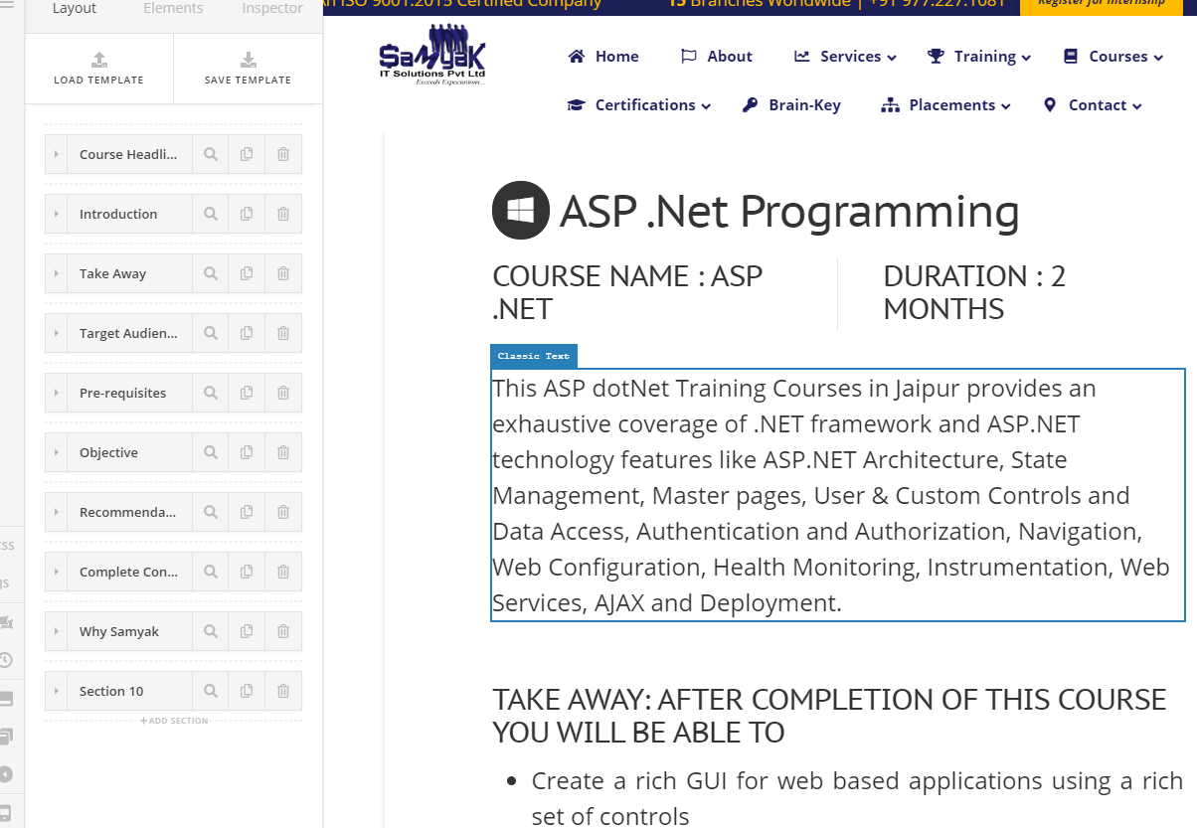Image resolution: width=1197 pixels, height=828 pixels.
Task: Open the Certifications dropdown menu
Action: 638,105
